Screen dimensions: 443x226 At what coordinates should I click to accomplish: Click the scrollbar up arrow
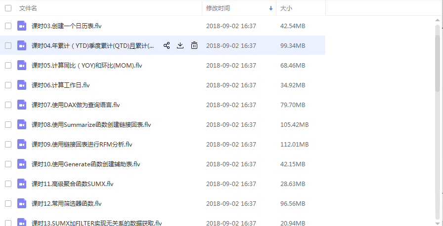438,20
